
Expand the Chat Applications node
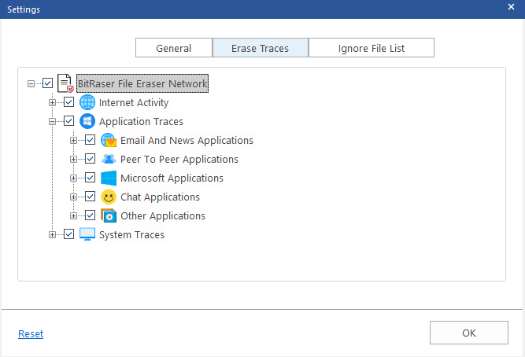(73, 197)
